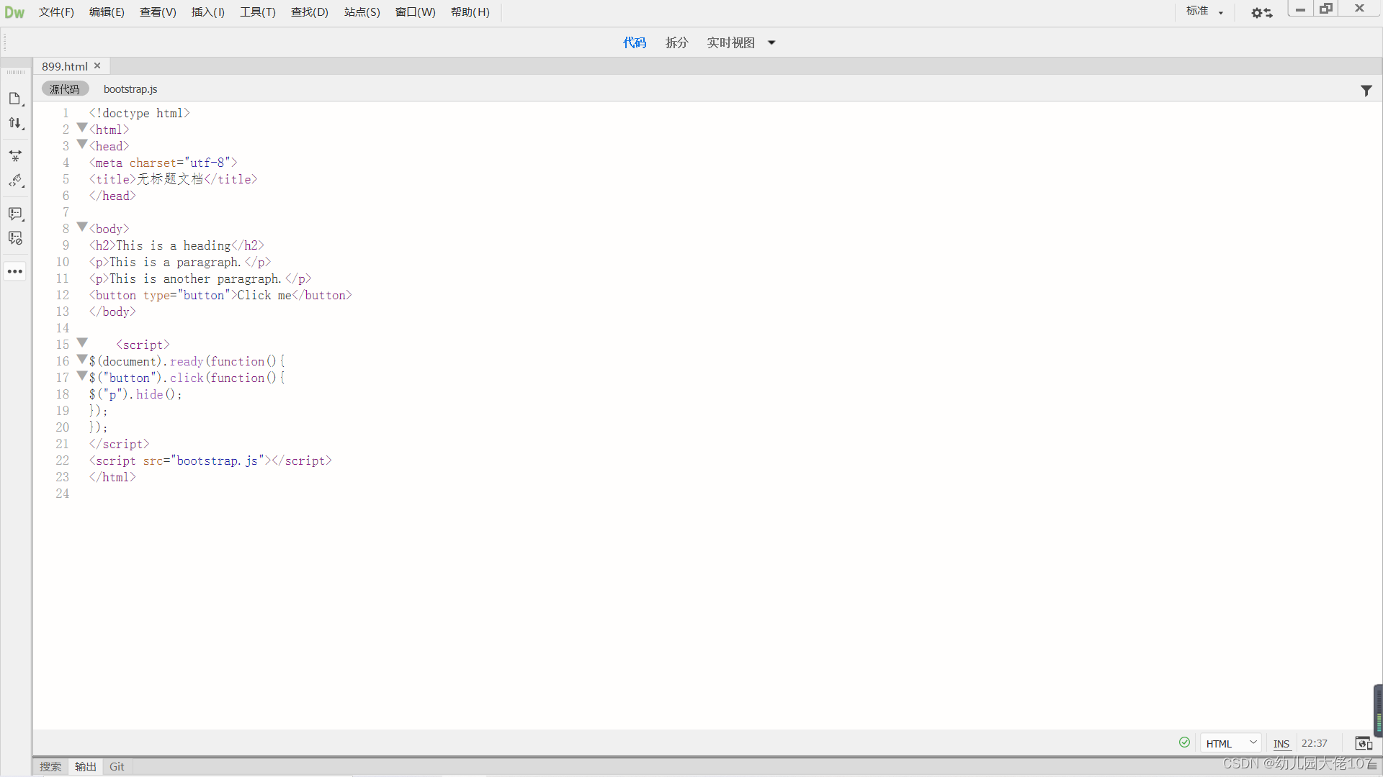Select the collapse code selection icon

[15, 155]
